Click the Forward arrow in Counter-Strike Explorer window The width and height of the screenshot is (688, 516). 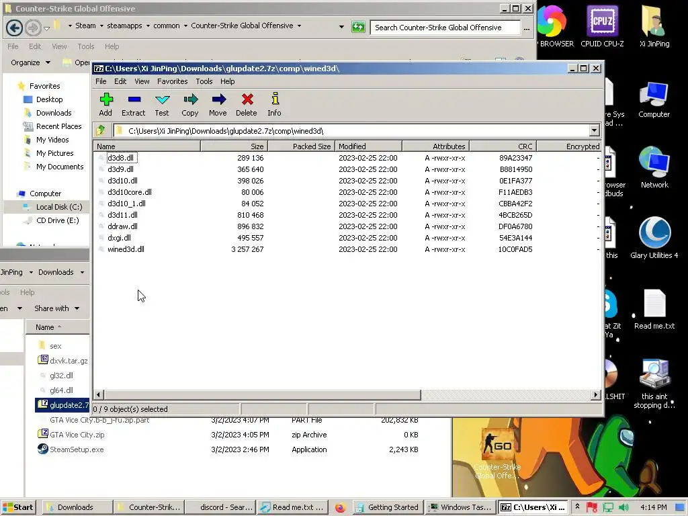[33, 28]
